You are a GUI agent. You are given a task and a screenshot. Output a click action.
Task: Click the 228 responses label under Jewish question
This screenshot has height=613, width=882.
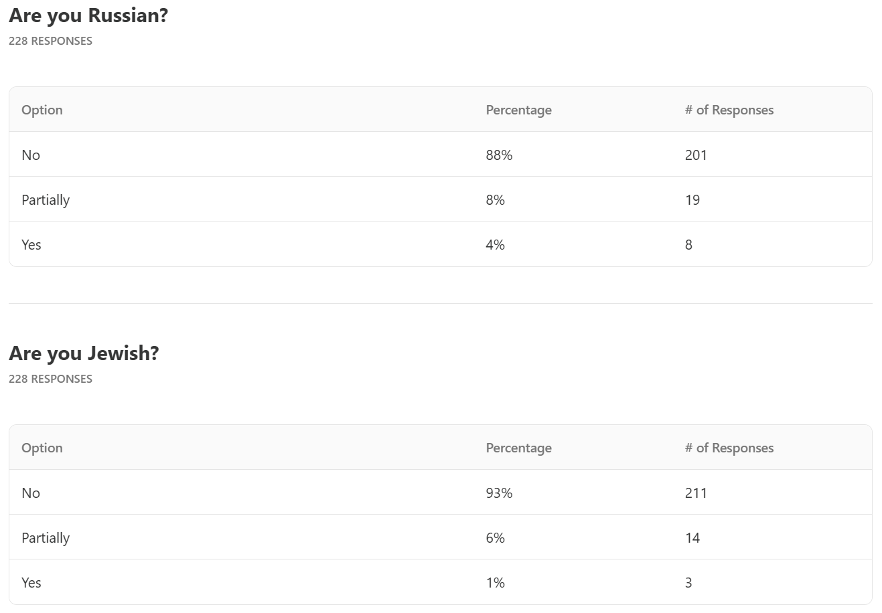click(x=50, y=379)
